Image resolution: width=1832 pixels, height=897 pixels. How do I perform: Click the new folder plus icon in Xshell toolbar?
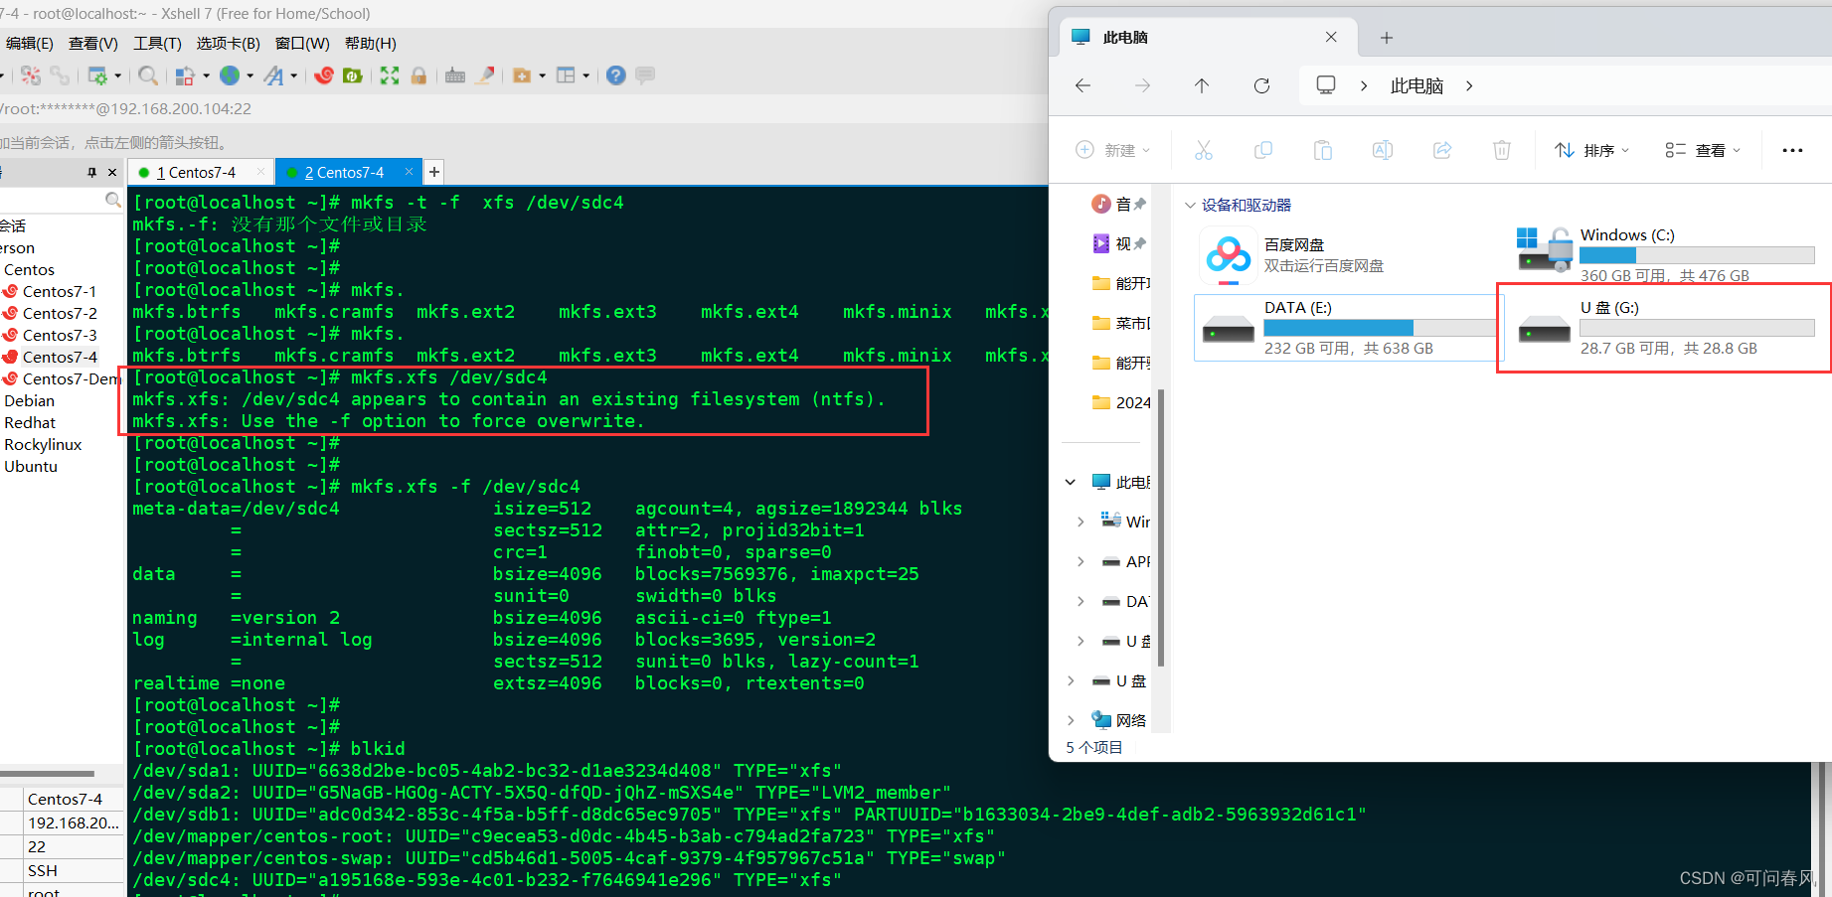tap(522, 75)
